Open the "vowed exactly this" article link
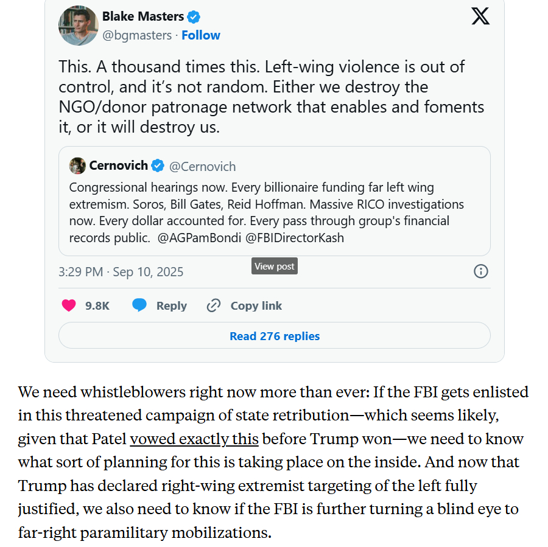 click(194, 439)
